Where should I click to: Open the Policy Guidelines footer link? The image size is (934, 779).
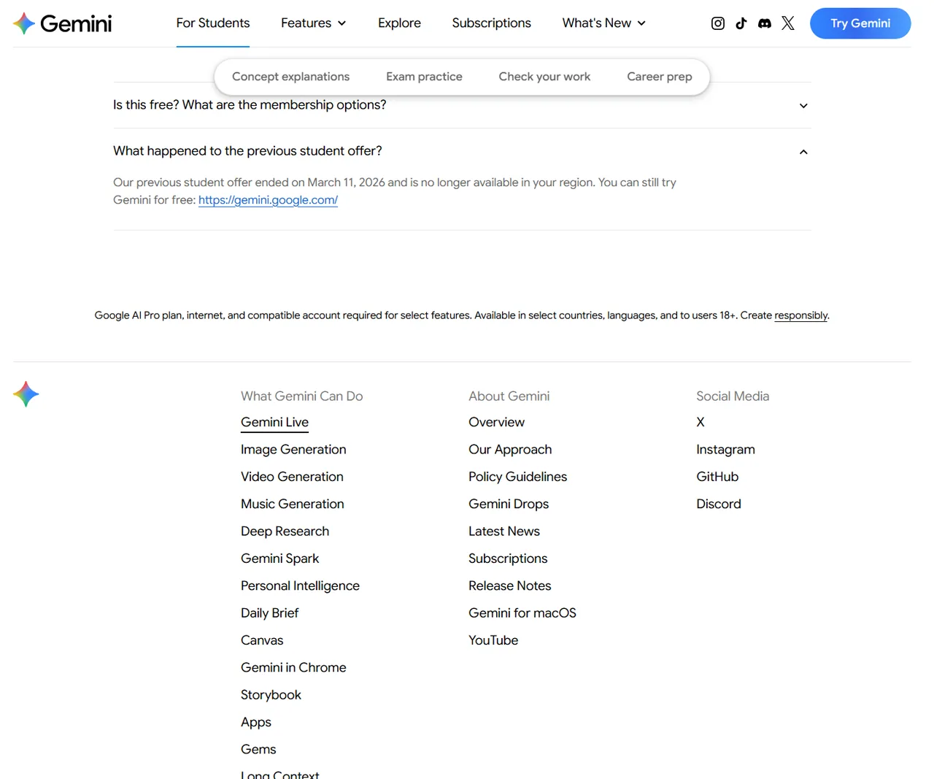click(517, 477)
